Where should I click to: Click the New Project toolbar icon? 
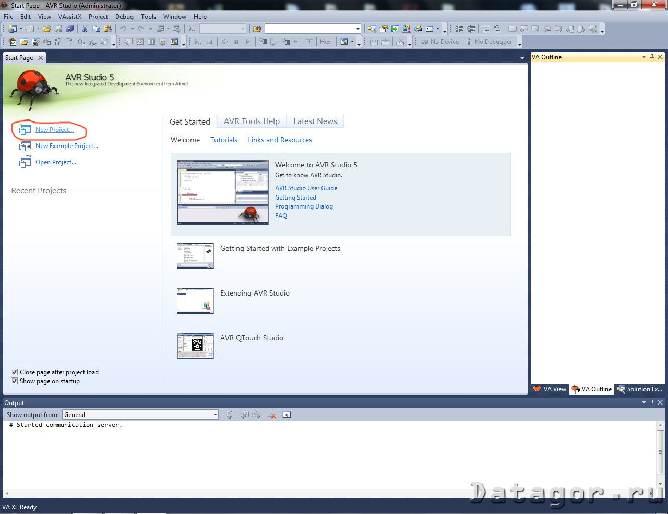coord(11,29)
